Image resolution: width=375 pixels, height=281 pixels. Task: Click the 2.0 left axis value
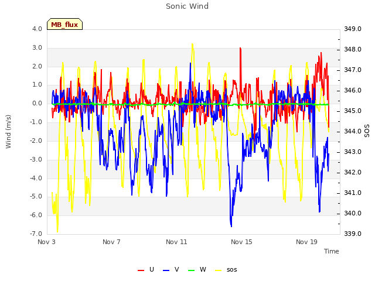click(x=37, y=66)
